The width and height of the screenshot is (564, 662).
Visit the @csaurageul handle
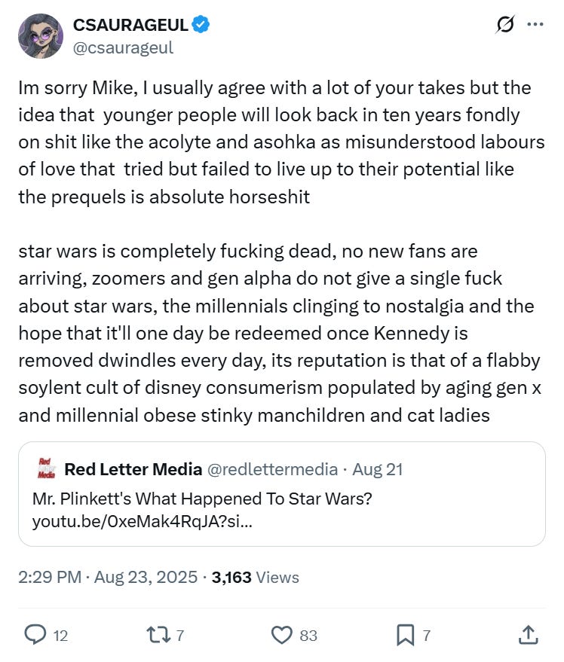click(123, 47)
